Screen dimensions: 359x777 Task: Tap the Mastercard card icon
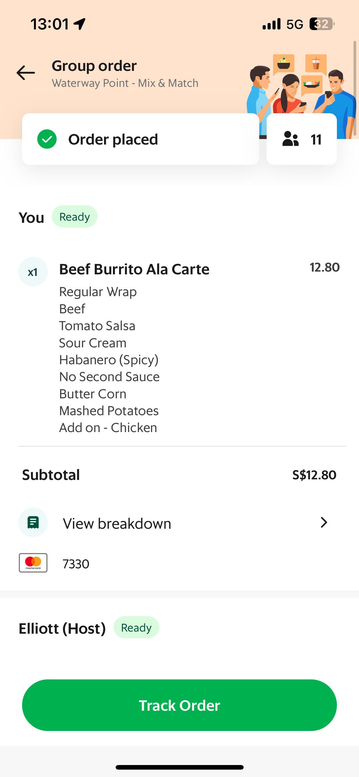pos(33,563)
